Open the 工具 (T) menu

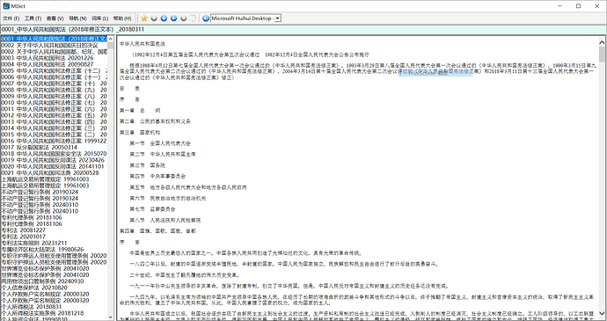coord(33,18)
